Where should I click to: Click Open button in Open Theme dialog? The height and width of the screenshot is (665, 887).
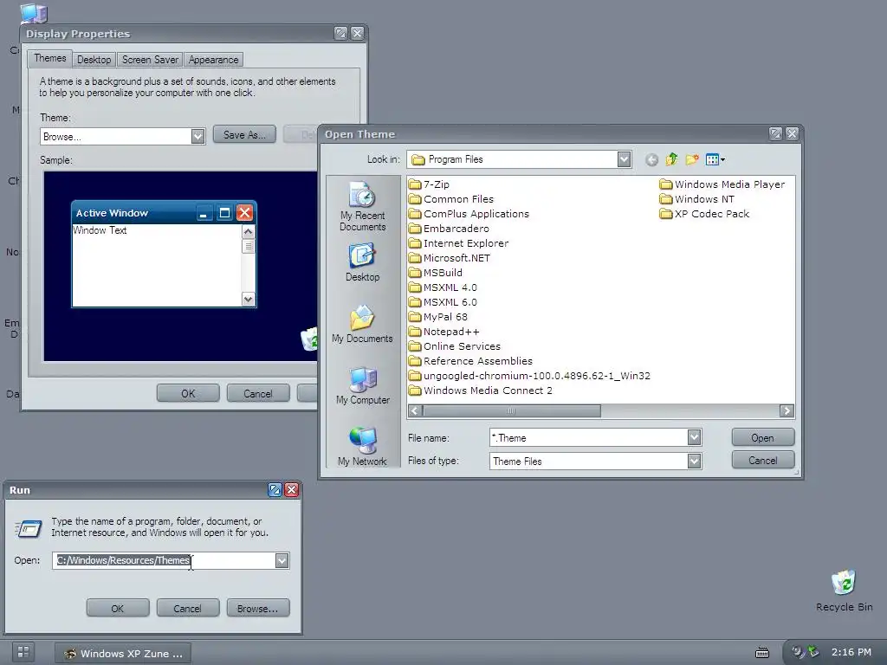(x=762, y=437)
